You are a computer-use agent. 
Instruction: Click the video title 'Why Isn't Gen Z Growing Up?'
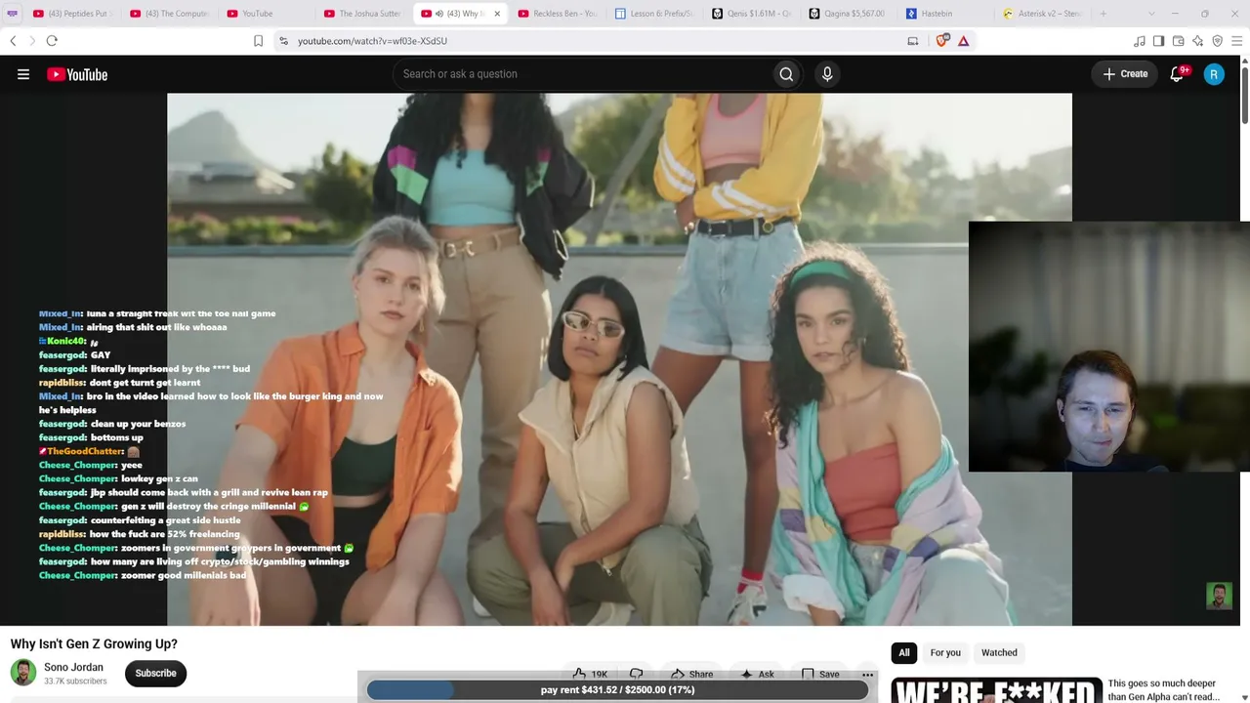coord(94,643)
